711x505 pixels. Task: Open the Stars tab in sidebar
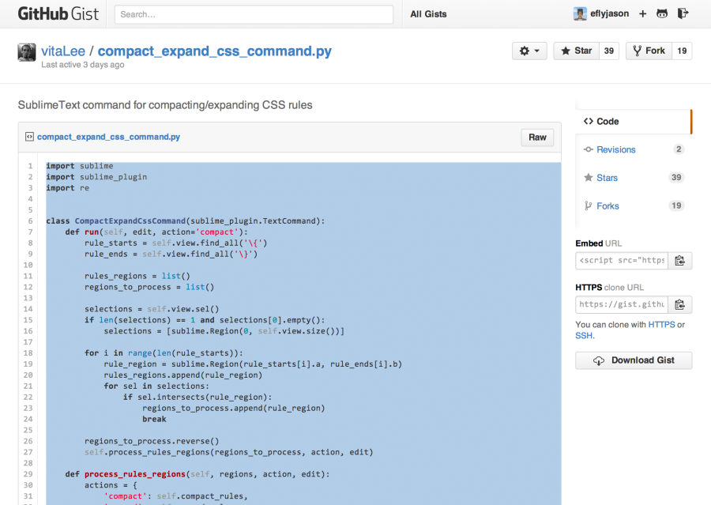pyautogui.click(x=607, y=178)
